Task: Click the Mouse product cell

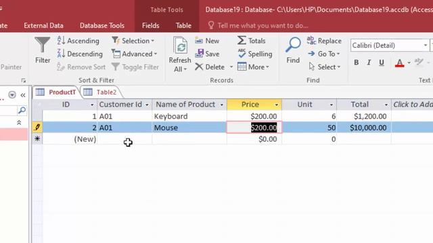Action: (x=189, y=128)
